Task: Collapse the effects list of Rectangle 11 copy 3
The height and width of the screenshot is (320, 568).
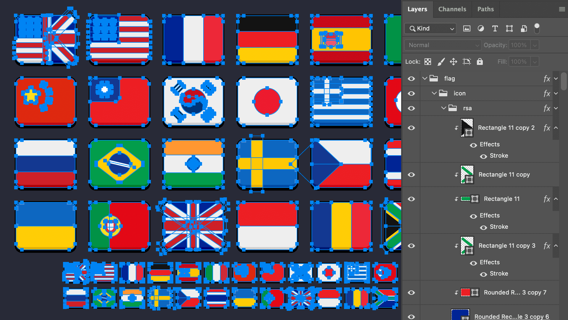Action: pos(556,246)
